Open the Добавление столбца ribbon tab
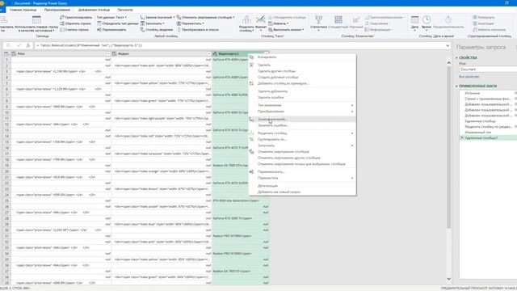517x291 pixels. click(x=94, y=10)
